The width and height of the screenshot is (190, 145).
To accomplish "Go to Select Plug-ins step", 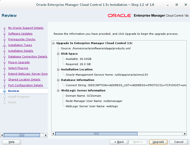I will (18, 68).
